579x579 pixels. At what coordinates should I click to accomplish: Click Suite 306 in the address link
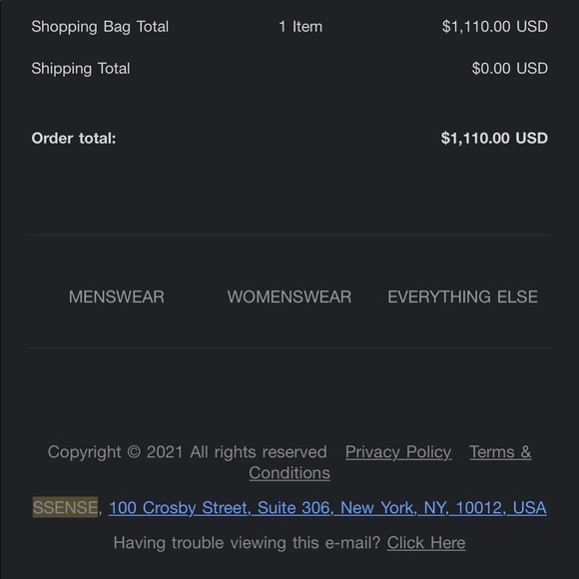point(295,508)
